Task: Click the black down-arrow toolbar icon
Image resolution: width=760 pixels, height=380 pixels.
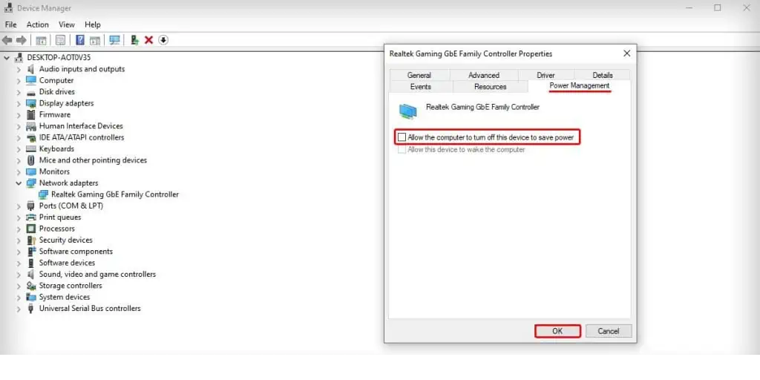Action: (x=163, y=40)
